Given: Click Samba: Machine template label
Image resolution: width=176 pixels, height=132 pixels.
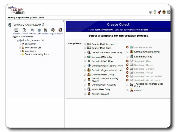Looking at the screenshot, I should tap(143, 57).
